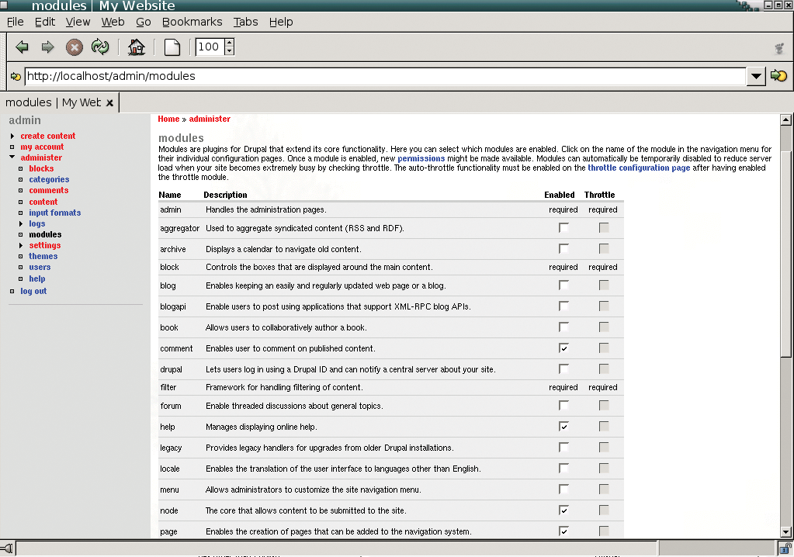794x557 pixels.
Task: Click the 'Throttle' column header
Action: click(x=599, y=195)
